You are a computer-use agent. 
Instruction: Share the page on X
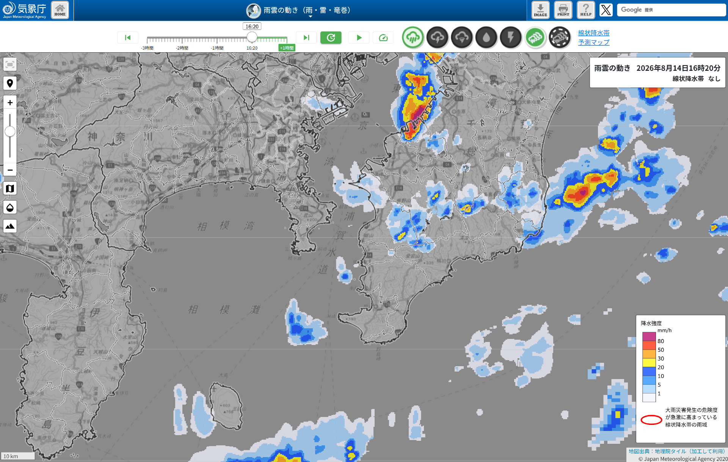[606, 10]
